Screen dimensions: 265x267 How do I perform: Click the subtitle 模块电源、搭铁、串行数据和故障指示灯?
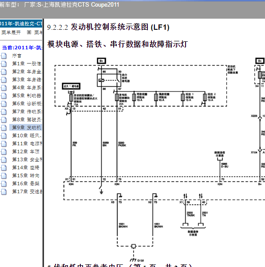pos(118,44)
